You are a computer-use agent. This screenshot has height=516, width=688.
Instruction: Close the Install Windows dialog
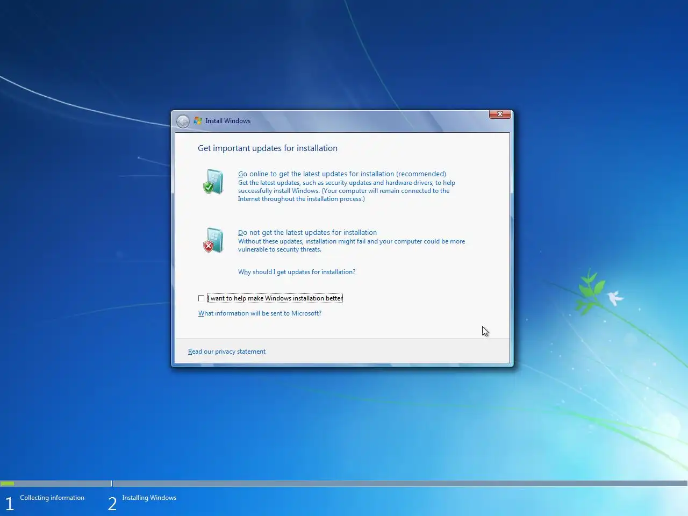tap(500, 114)
